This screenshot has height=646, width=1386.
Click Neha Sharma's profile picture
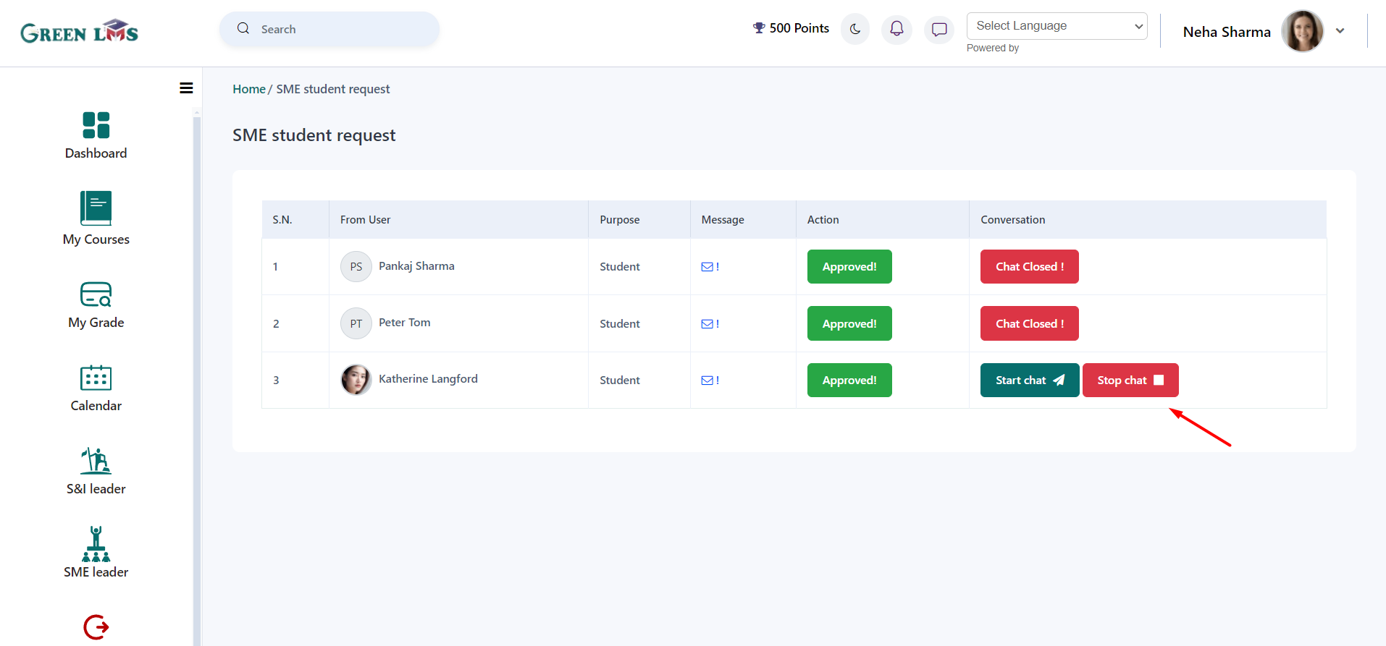tap(1302, 31)
